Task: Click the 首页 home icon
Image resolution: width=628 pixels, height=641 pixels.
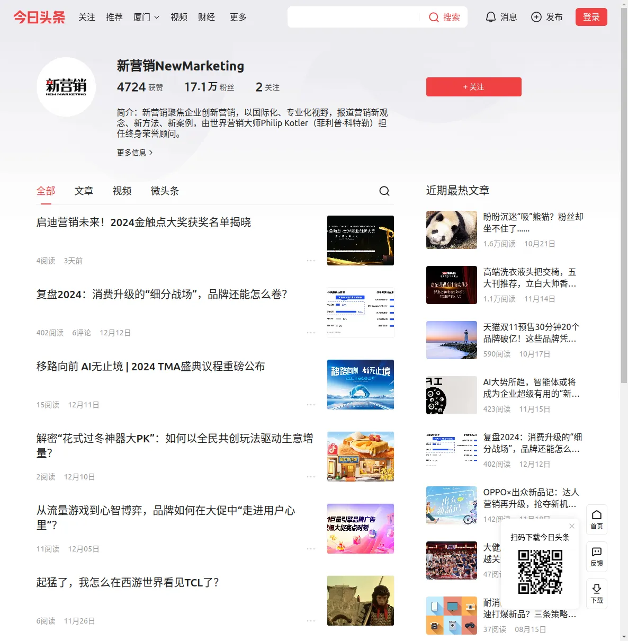Action: click(x=597, y=520)
